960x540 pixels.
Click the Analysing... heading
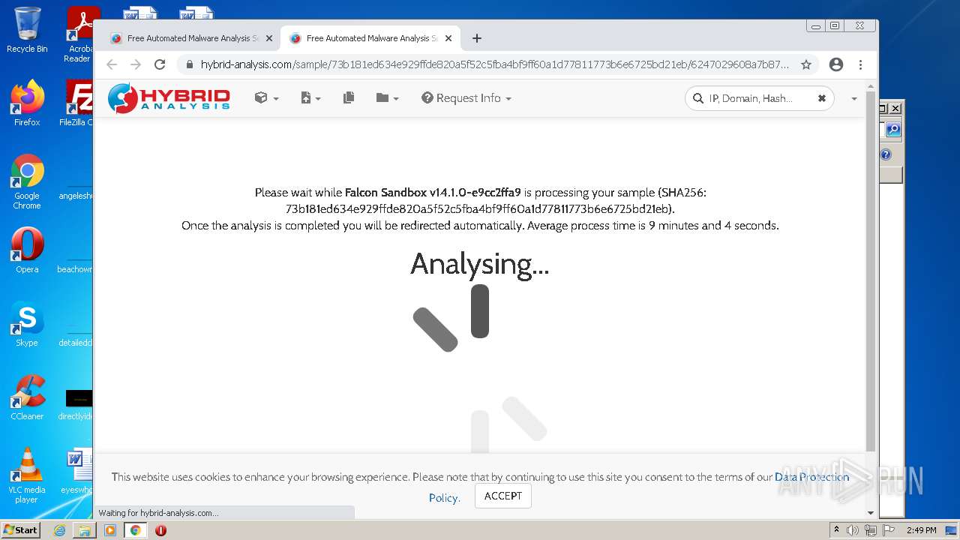point(480,264)
